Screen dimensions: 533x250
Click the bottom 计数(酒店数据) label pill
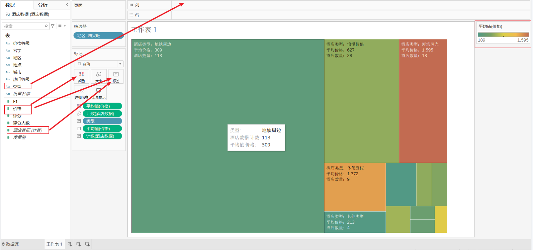[102, 136]
